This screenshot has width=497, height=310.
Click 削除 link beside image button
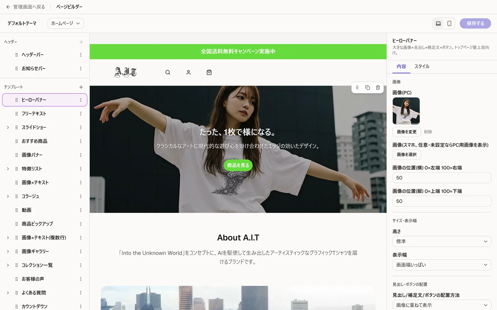click(428, 132)
